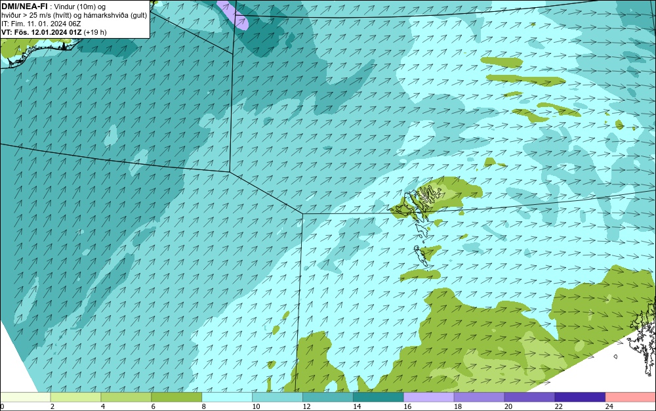Click legend scale label '24'
Screen dimensions: 656x411
coord(609,406)
